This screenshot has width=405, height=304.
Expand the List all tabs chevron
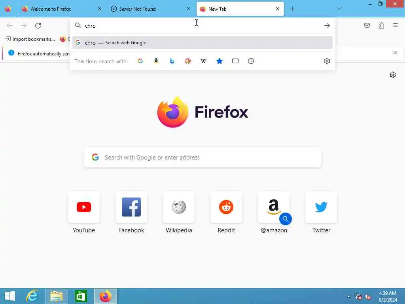tap(339, 9)
